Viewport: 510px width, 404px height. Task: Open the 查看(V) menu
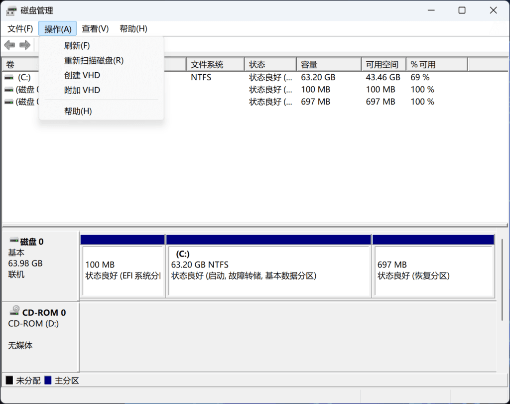tap(95, 28)
